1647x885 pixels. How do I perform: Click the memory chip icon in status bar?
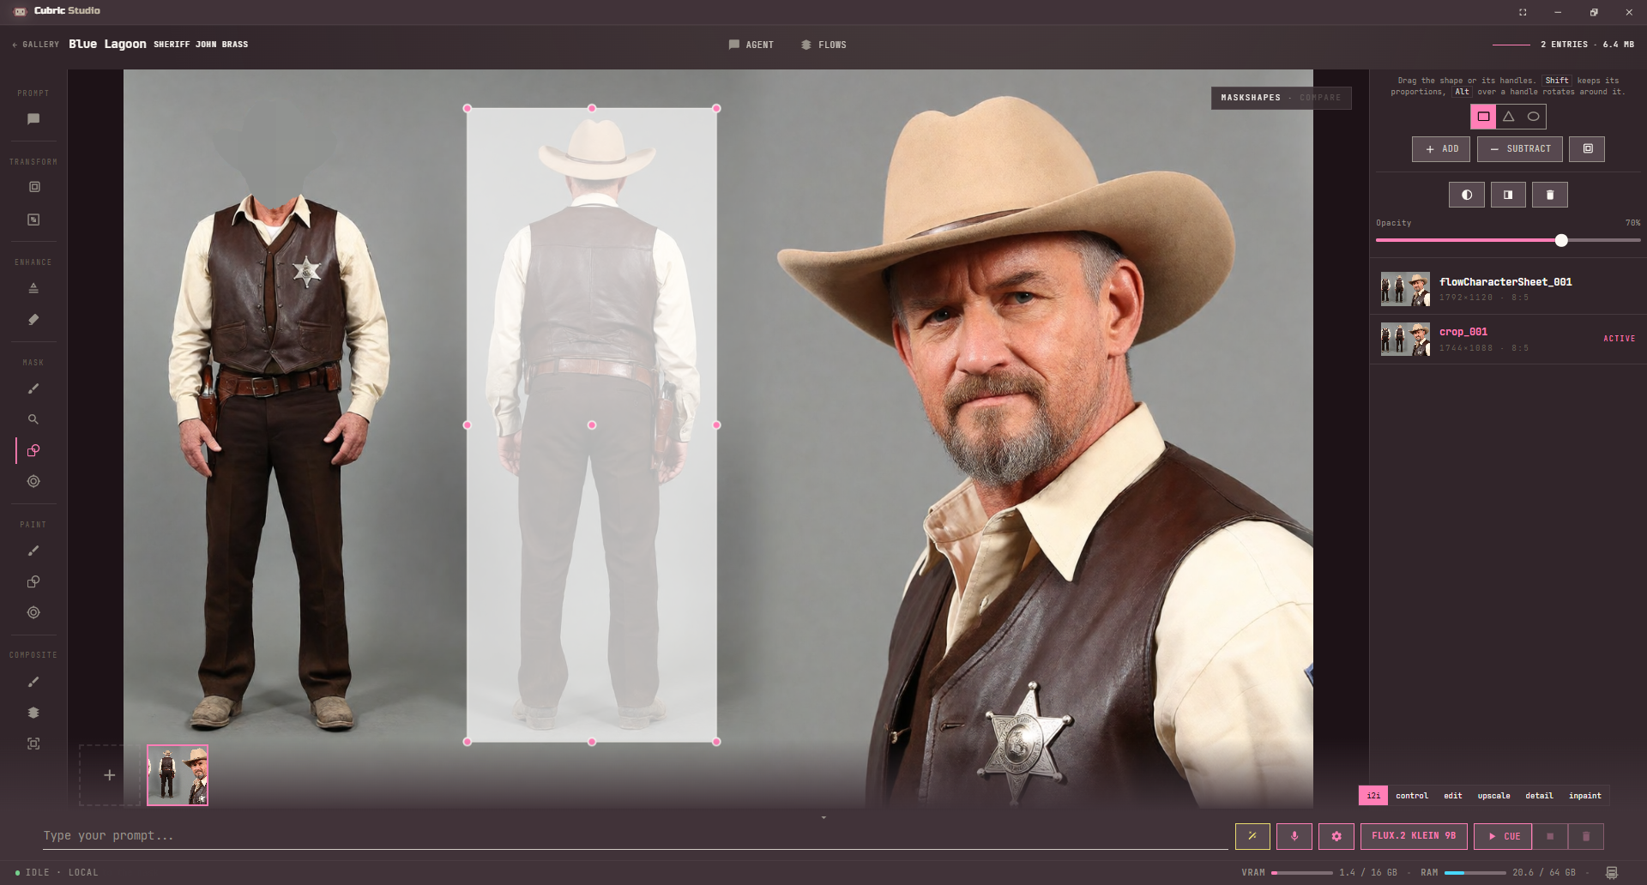click(1612, 872)
